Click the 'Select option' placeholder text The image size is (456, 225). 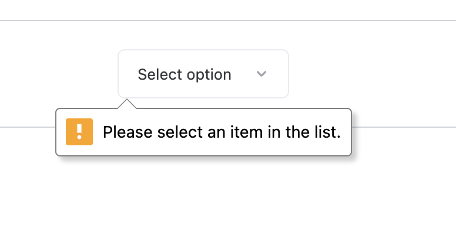point(185,74)
